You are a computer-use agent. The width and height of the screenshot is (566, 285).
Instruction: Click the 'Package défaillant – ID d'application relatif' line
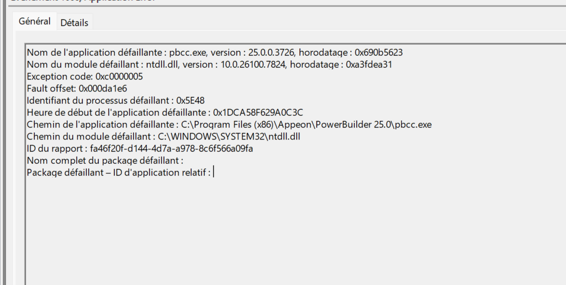coord(118,172)
